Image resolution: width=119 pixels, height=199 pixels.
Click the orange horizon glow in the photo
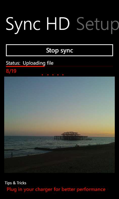tap(59, 132)
